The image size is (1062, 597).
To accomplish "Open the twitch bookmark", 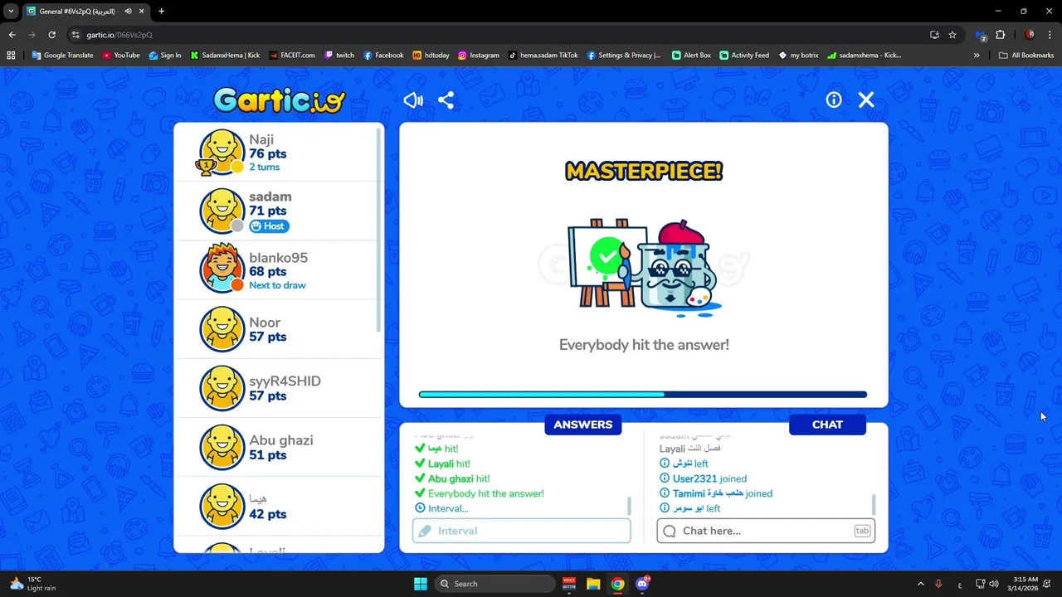I will (x=339, y=56).
